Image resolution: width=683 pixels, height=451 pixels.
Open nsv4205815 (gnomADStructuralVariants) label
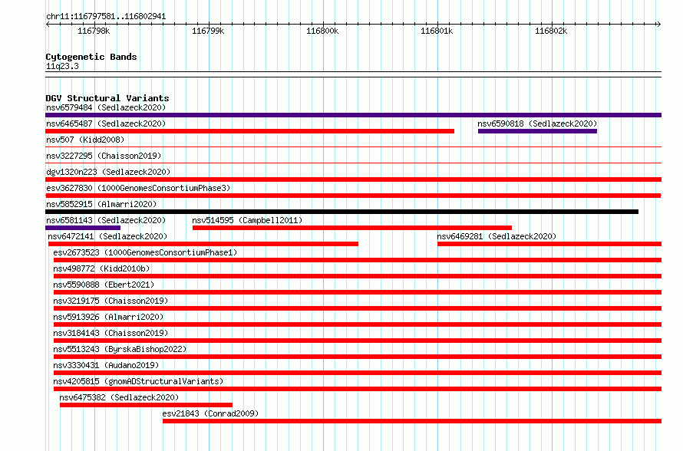pos(138,381)
